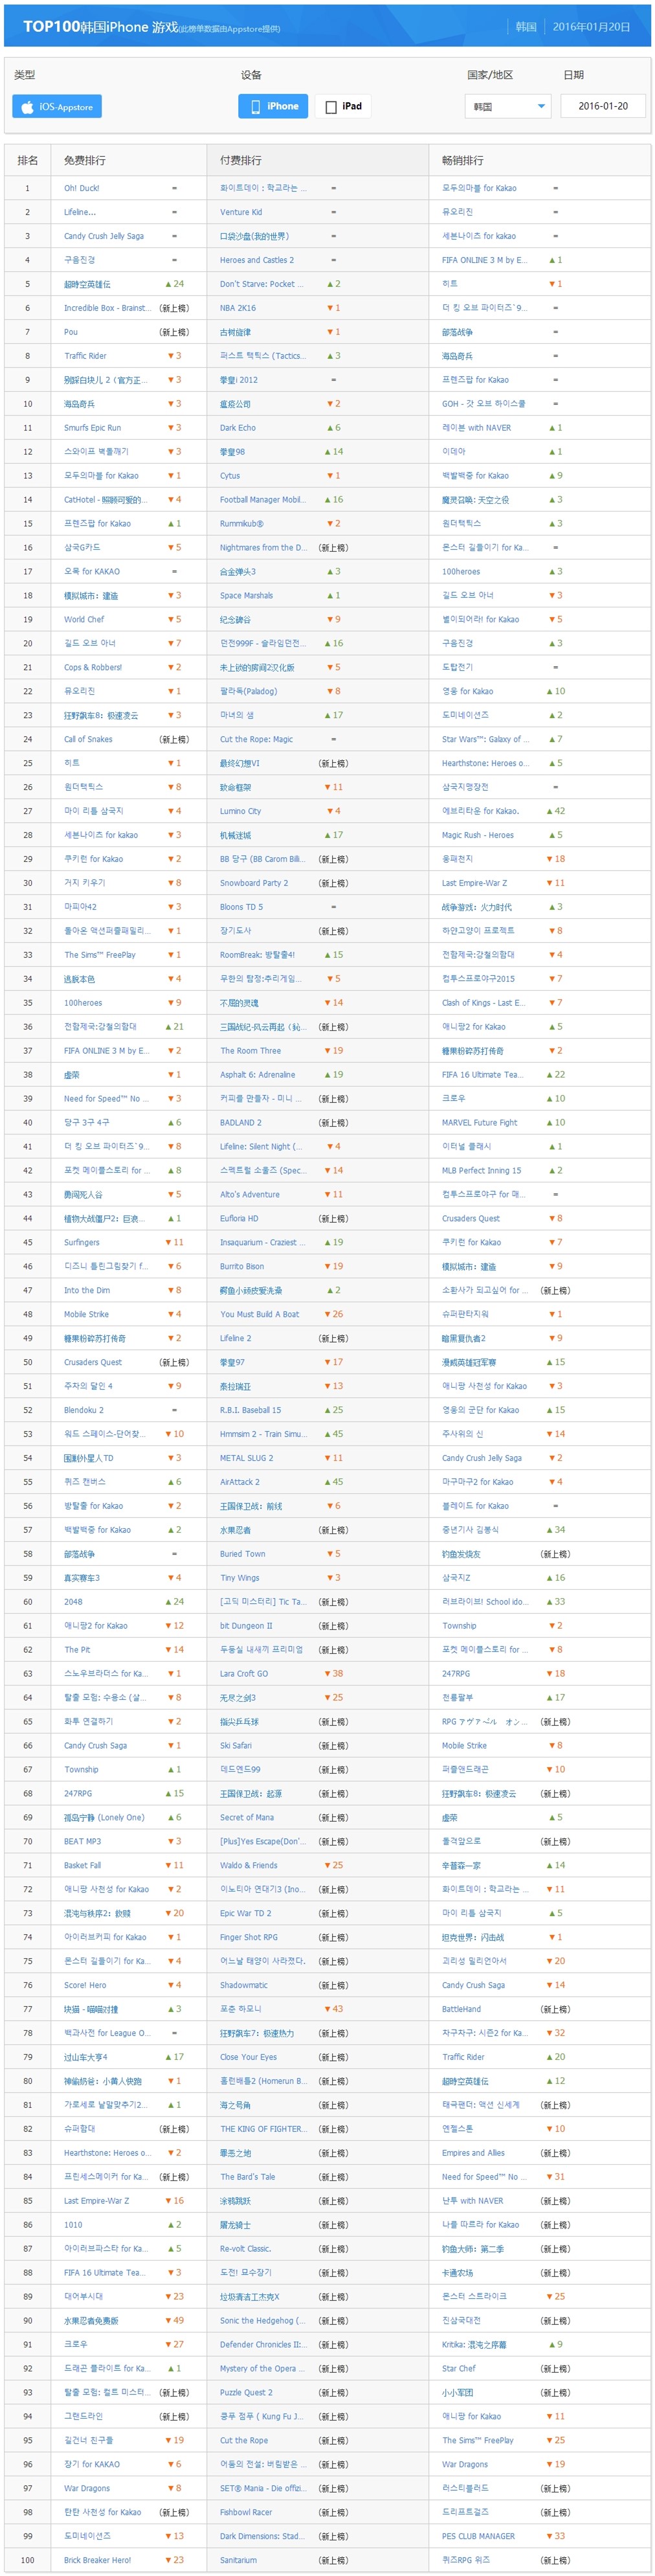Open the World Chef link
655x2576 pixels.
coord(84,620)
